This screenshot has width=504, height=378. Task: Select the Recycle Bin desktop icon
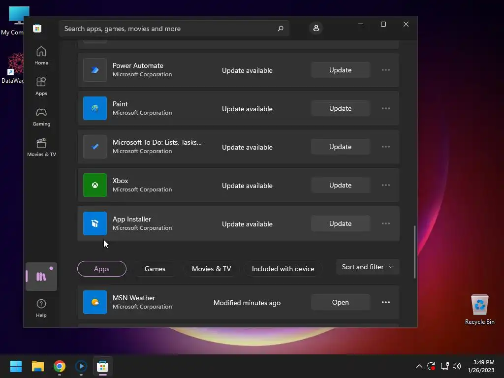pos(479,310)
